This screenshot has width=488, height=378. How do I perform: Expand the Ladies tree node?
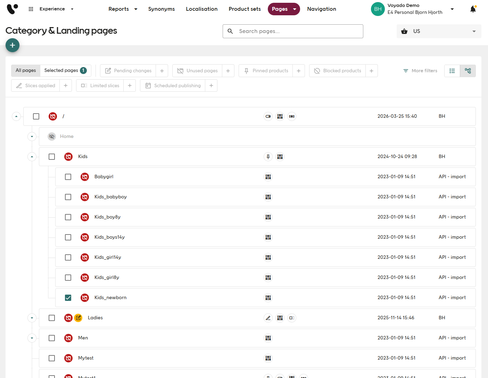click(x=32, y=318)
